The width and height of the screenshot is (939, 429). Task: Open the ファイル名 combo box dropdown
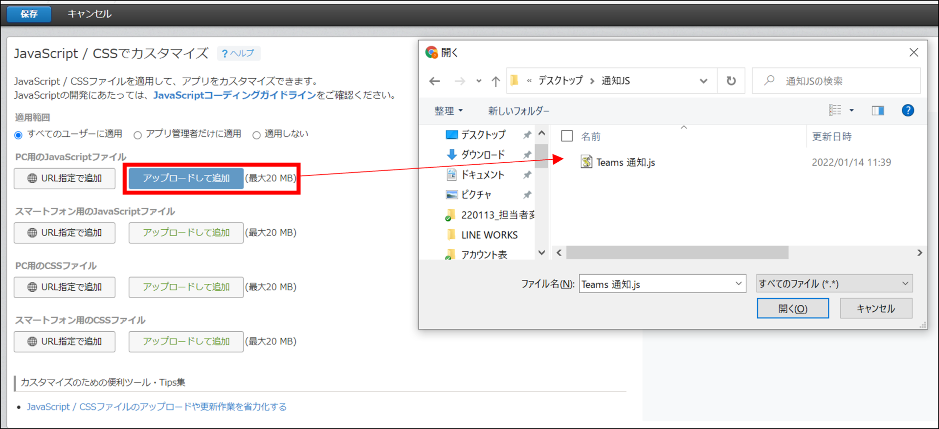pyautogui.click(x=738, y=284)
